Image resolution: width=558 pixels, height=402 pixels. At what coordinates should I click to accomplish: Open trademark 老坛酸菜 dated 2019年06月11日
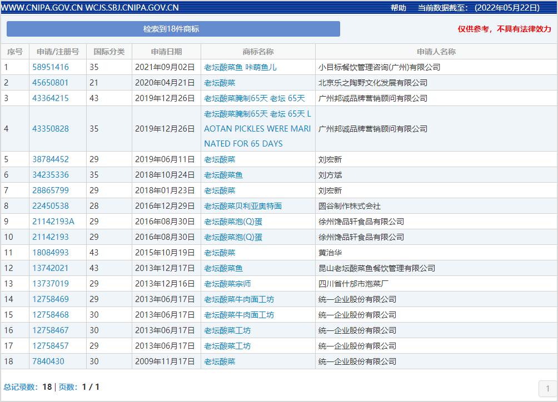pos(220,159)
